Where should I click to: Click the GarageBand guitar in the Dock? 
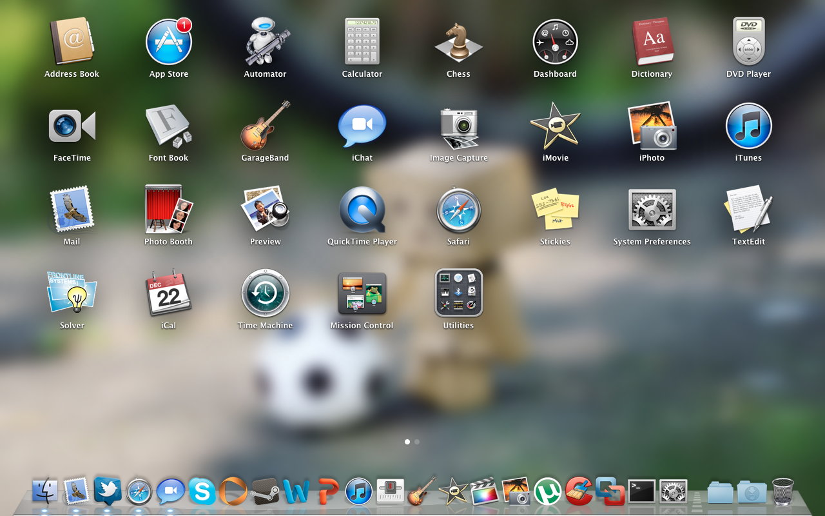422,491
